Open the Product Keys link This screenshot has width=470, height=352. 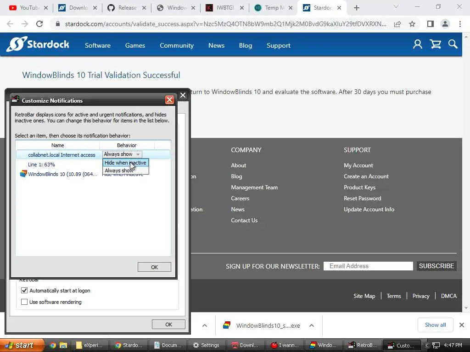359,187
